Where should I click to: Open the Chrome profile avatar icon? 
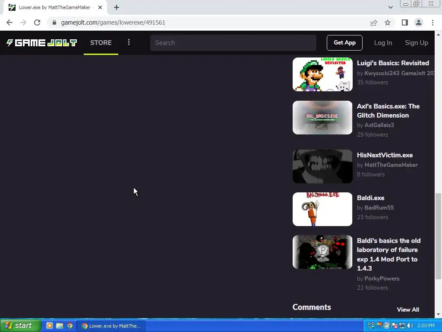[419, 22]
